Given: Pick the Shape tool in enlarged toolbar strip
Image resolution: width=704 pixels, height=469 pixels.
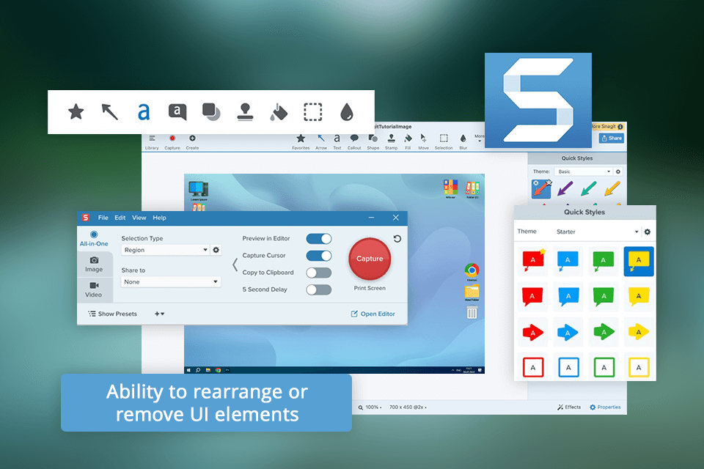Looking at the screenshot, I should tap(211, 111).
